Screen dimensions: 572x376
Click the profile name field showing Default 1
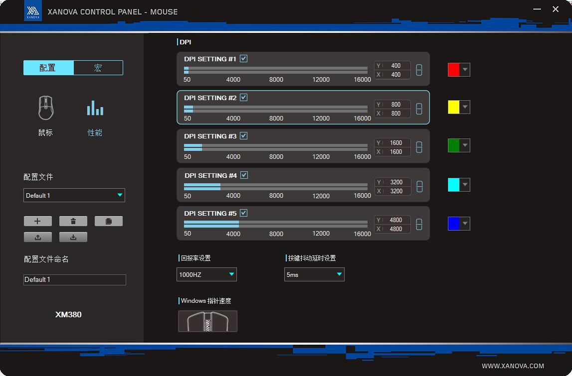click(74, 280)
